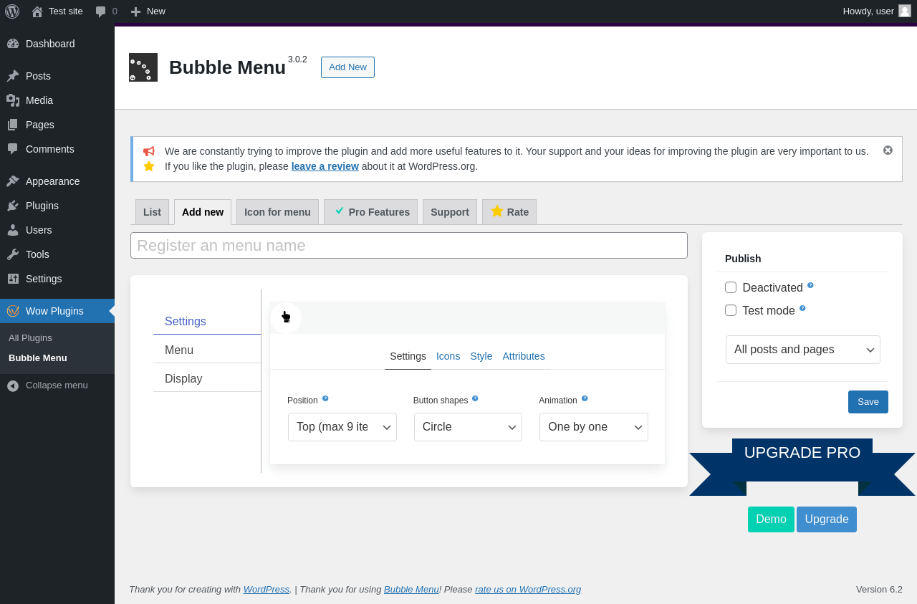917x604 pixels.
Task: Click the help icon next to Test mode
Action: click(802, 308)
